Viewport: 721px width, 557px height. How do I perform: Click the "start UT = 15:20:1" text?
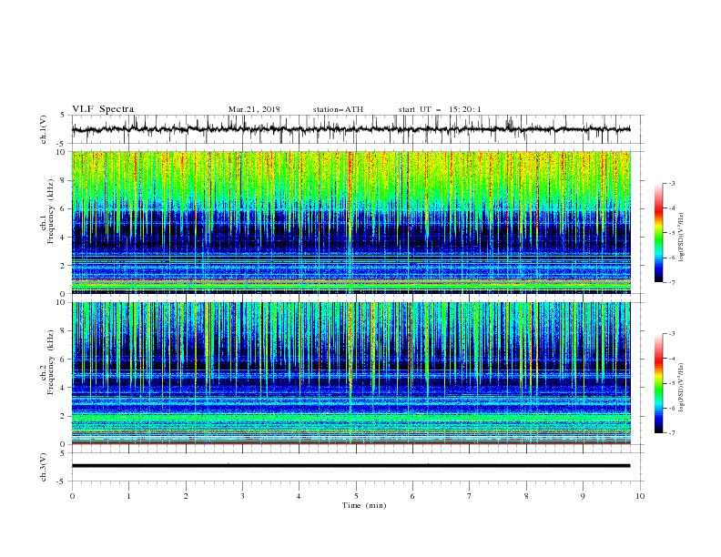coord(439,109)
